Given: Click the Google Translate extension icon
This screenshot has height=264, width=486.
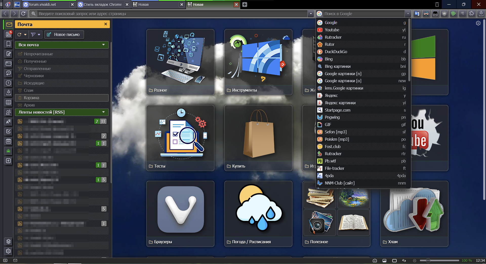Looking at the screenshot, I should click(417, 14).
